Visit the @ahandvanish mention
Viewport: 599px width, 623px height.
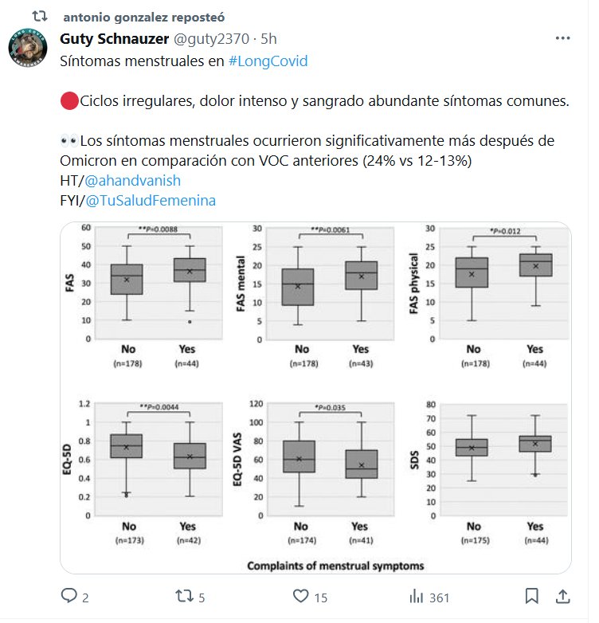[x=132, y=181]
